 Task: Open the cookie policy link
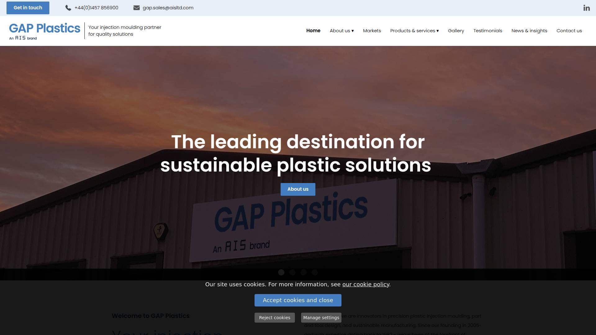366,284
